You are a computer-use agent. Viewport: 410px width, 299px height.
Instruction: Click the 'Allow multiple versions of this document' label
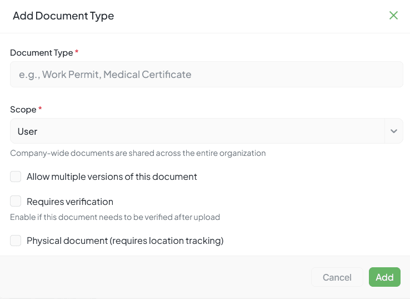(x=112, y=177)
